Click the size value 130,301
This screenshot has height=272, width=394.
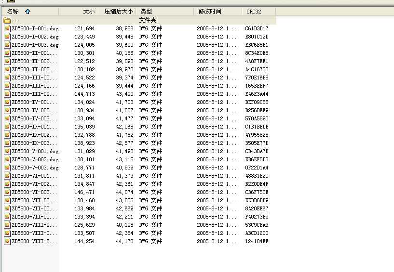coord(85,53)
